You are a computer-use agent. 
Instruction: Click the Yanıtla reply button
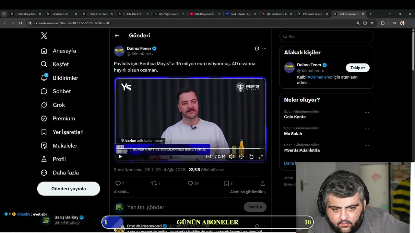[x=255, y=207]
